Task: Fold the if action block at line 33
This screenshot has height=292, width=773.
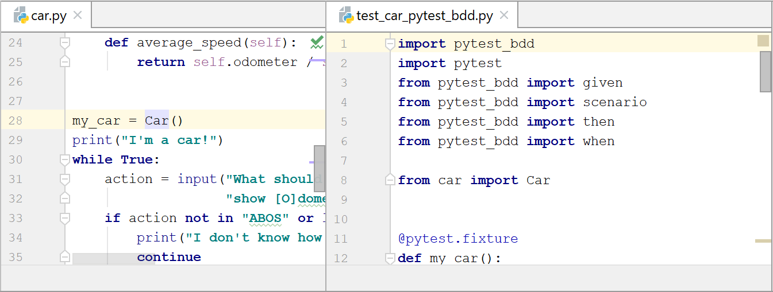Action: coord(65,218)
